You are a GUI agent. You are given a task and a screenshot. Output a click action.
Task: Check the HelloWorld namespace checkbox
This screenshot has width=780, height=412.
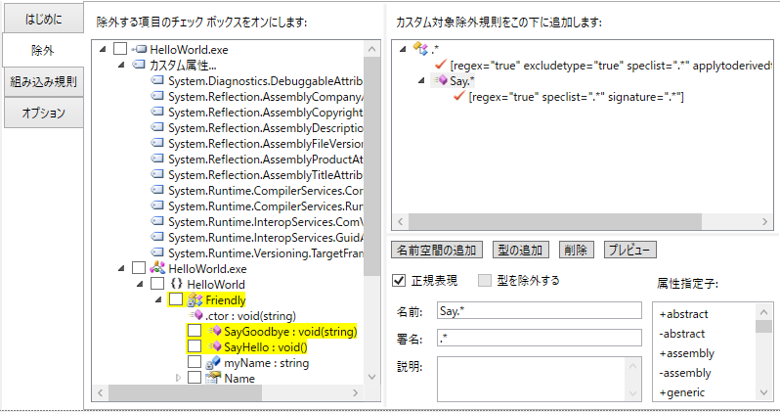coord(157,284)
